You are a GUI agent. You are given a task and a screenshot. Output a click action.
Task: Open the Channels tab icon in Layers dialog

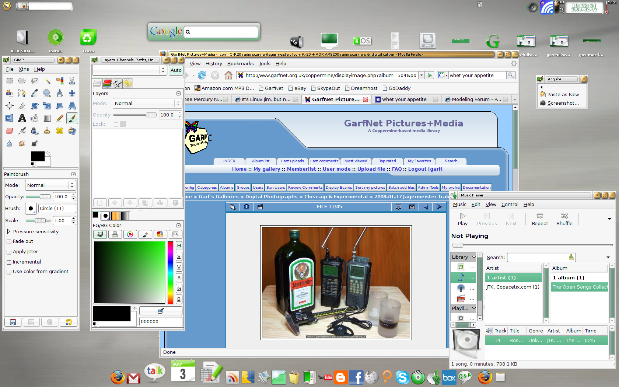click(108, 83)
